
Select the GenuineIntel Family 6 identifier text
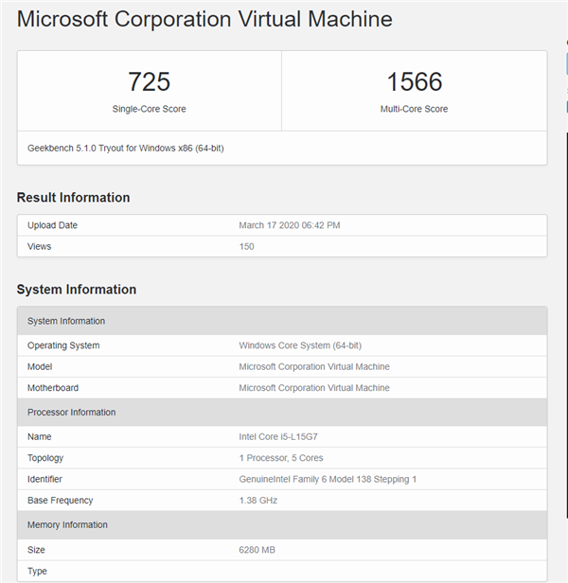tap(328, 479)
